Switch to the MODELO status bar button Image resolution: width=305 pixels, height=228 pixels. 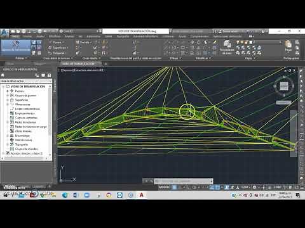coord(165,187)
